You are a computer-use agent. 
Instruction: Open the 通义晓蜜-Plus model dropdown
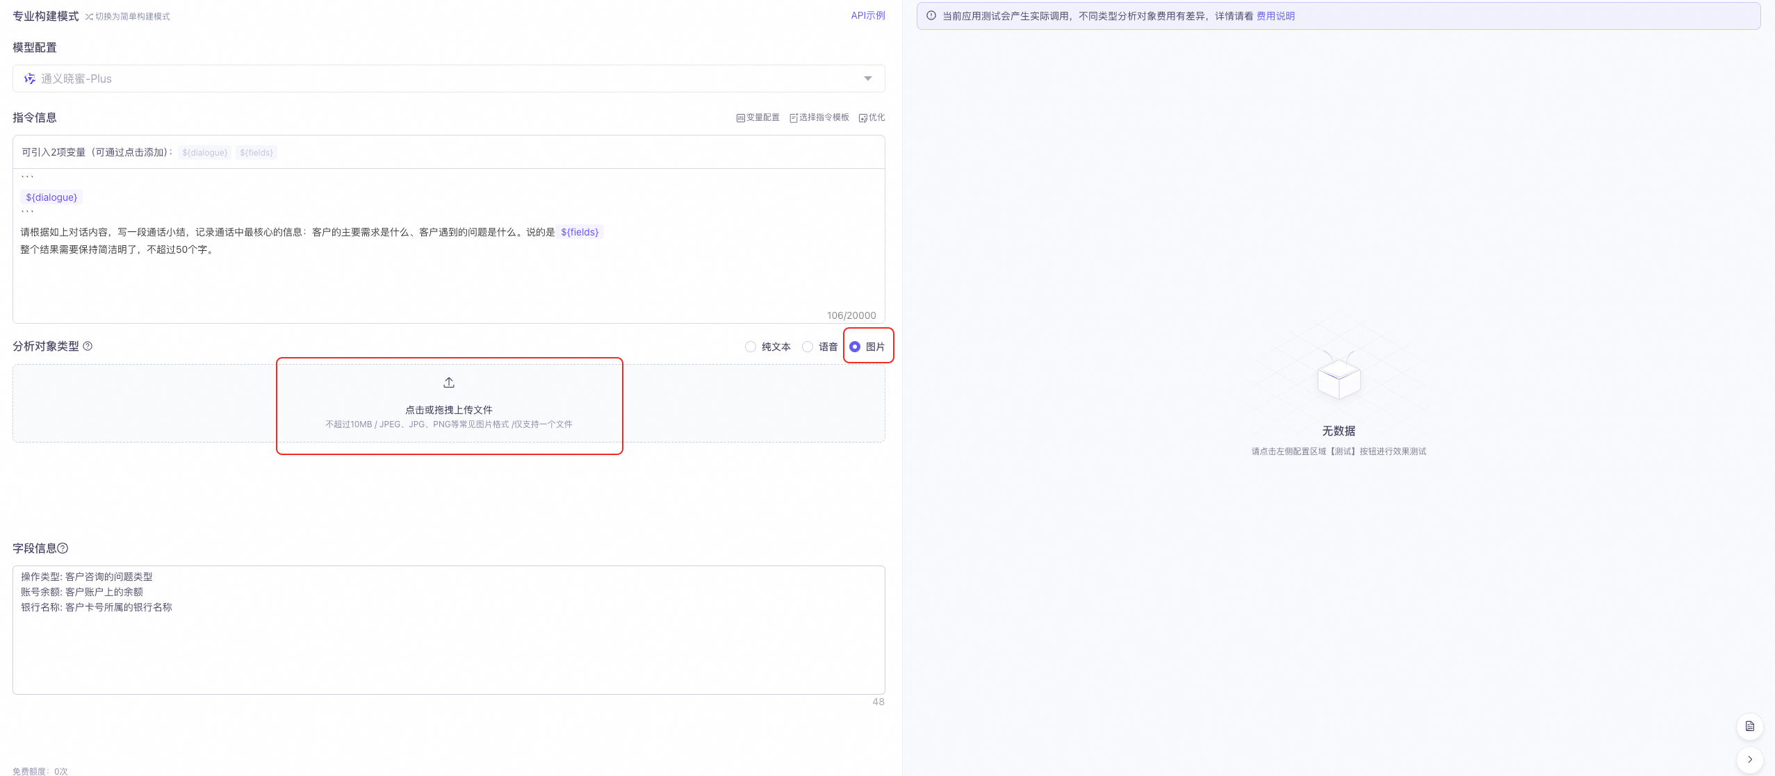pos(449,79)
